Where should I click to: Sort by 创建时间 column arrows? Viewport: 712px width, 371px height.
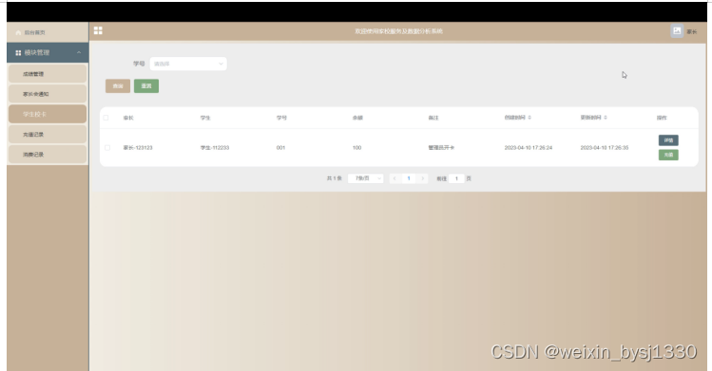529,118
